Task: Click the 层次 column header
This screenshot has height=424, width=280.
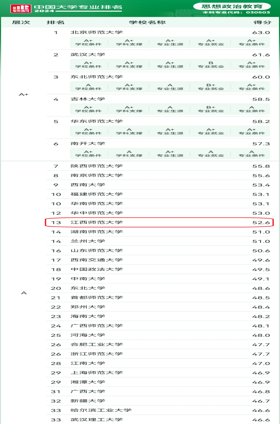Action: tap(21, 22)
